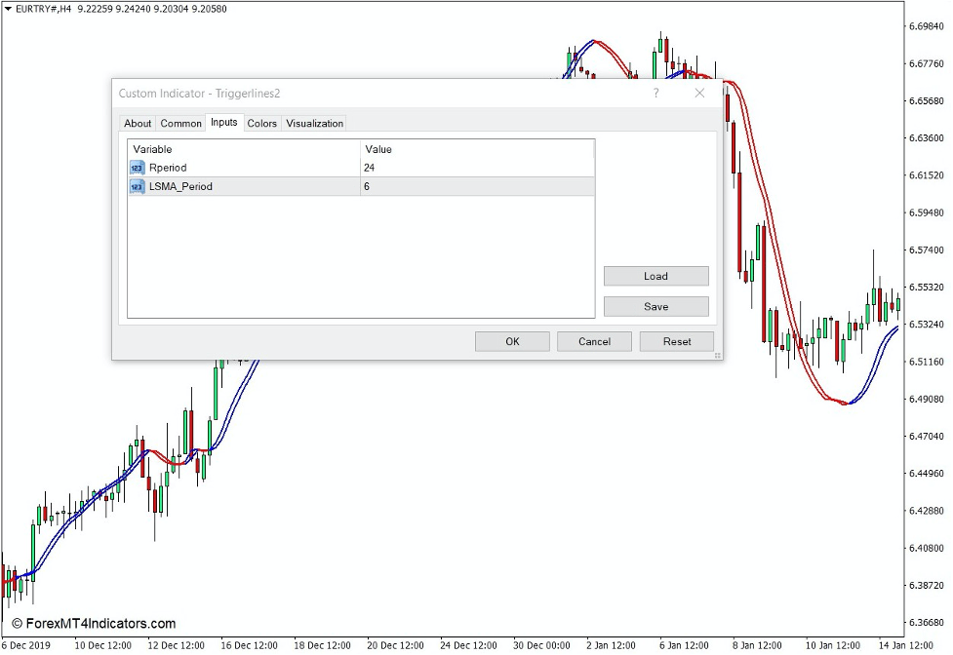Edit the Rperiod value of 24
Viewport: 953px width, 655px height.
point(371,167)
